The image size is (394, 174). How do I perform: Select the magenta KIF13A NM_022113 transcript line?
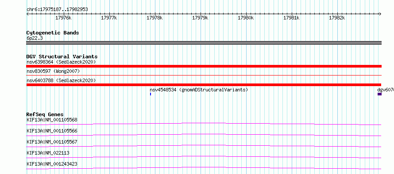[204, 157]
